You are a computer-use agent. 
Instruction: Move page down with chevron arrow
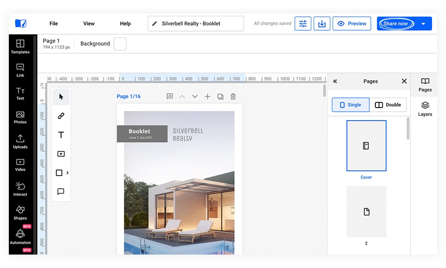(195, 96)
